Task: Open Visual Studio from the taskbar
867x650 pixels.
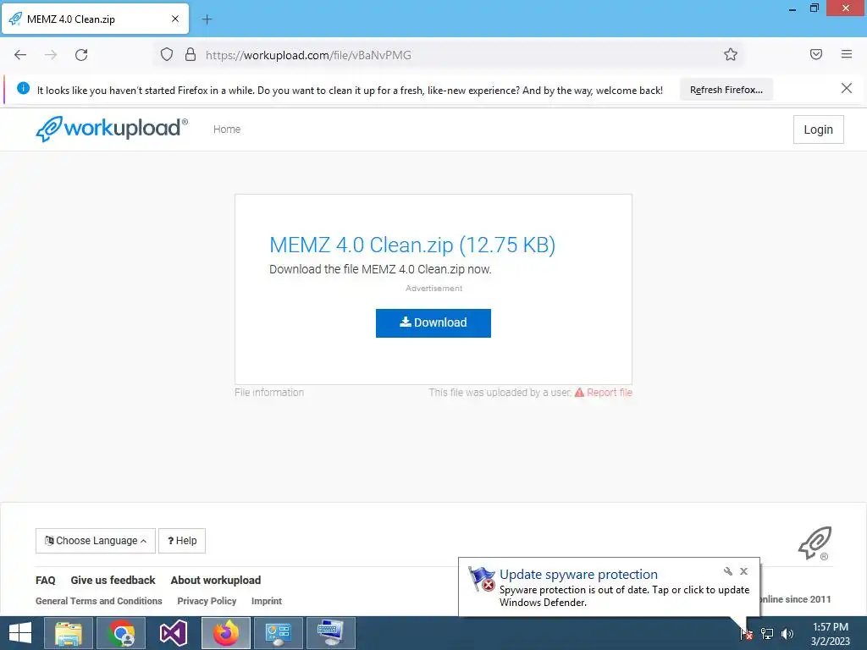Action: 174,633
